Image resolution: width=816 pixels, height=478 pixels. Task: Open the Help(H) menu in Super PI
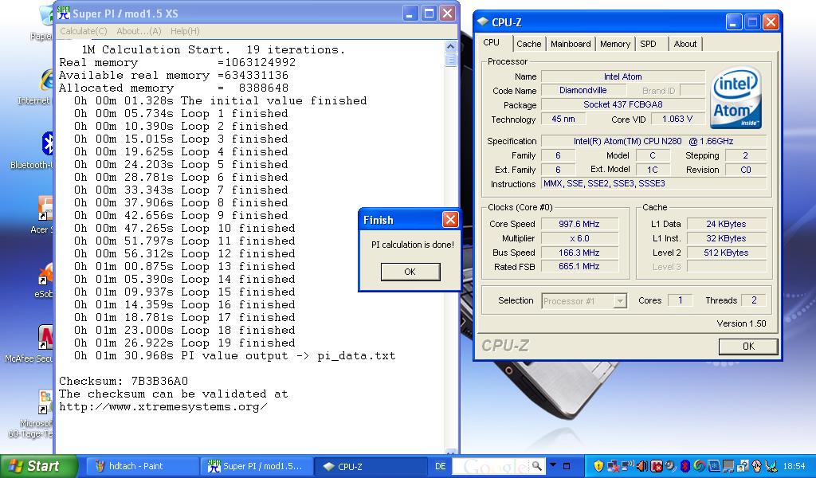coord(185,31)
